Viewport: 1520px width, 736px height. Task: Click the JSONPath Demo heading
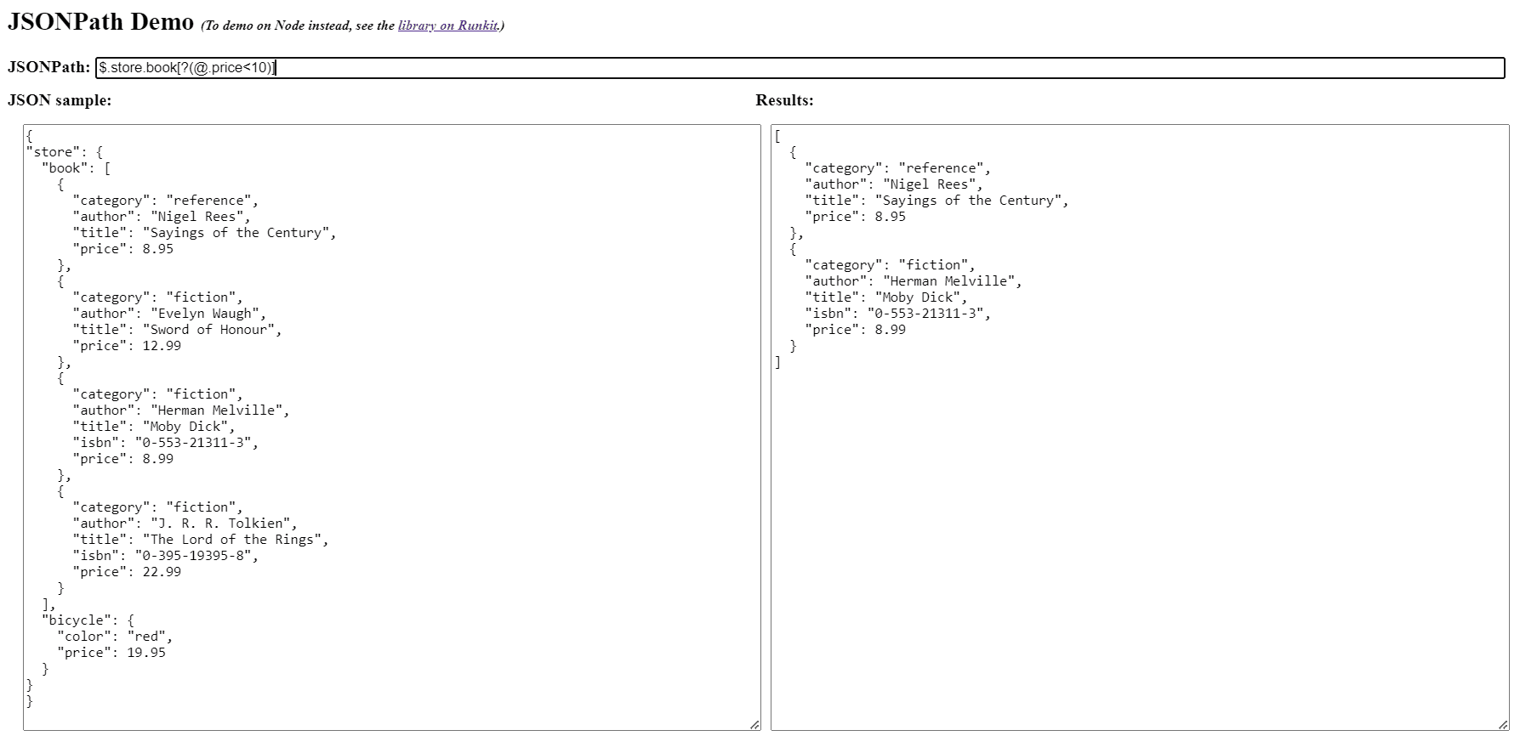pyautogui.click(x=100, y=22)
